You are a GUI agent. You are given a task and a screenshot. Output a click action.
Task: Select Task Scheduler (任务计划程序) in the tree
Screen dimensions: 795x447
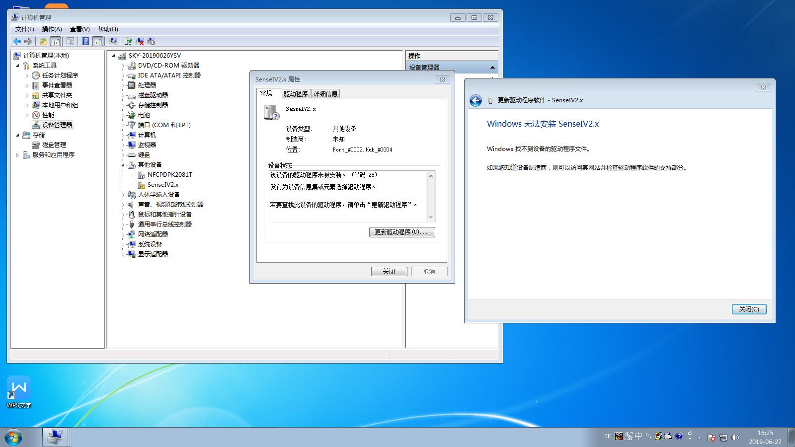pyautogui.click(x=60, y=75)
